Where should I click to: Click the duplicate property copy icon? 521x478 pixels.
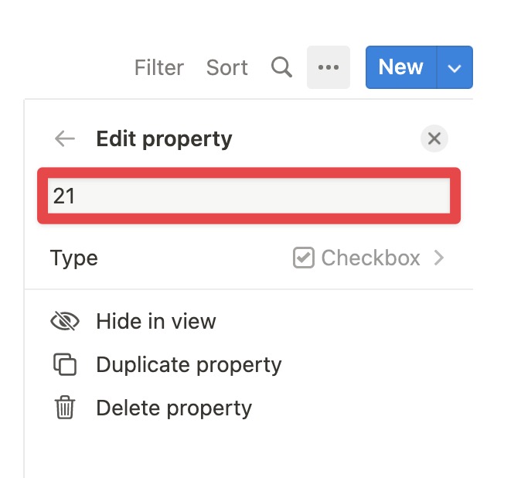click(x=65, y=364)
